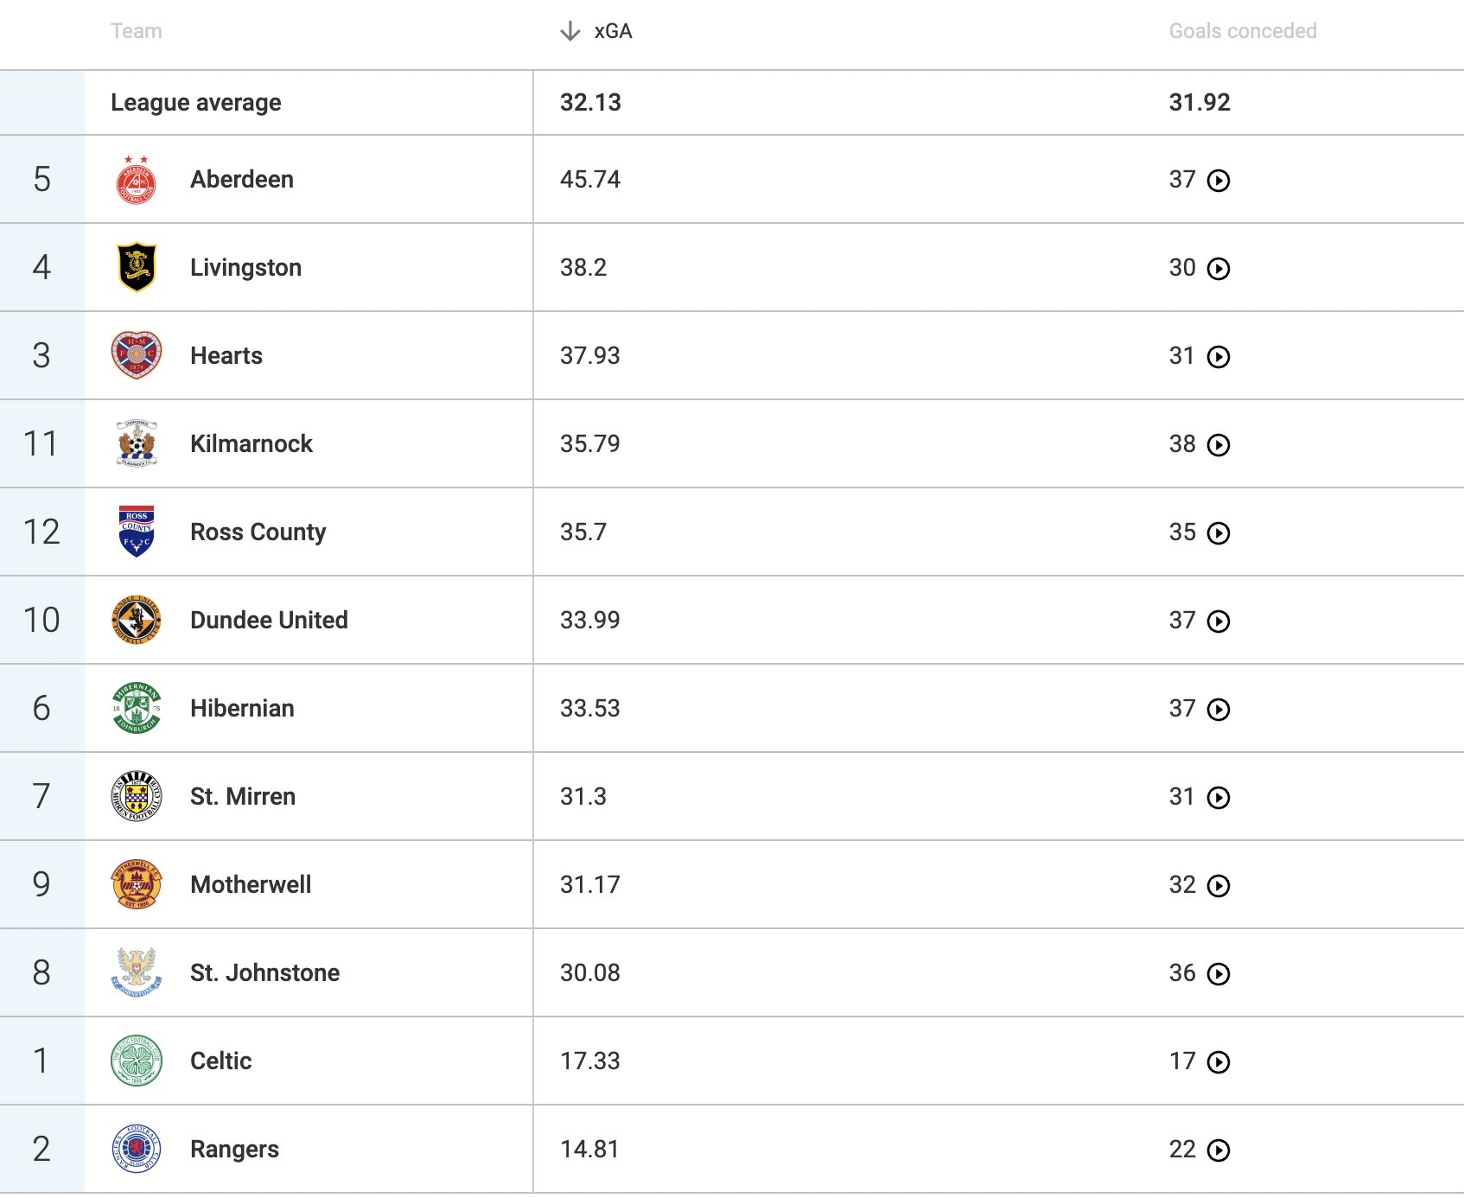Click the play icon next to Rangers' 22
The width and height of the screenshot is (1464, 1198).
coord(1219,1150)
